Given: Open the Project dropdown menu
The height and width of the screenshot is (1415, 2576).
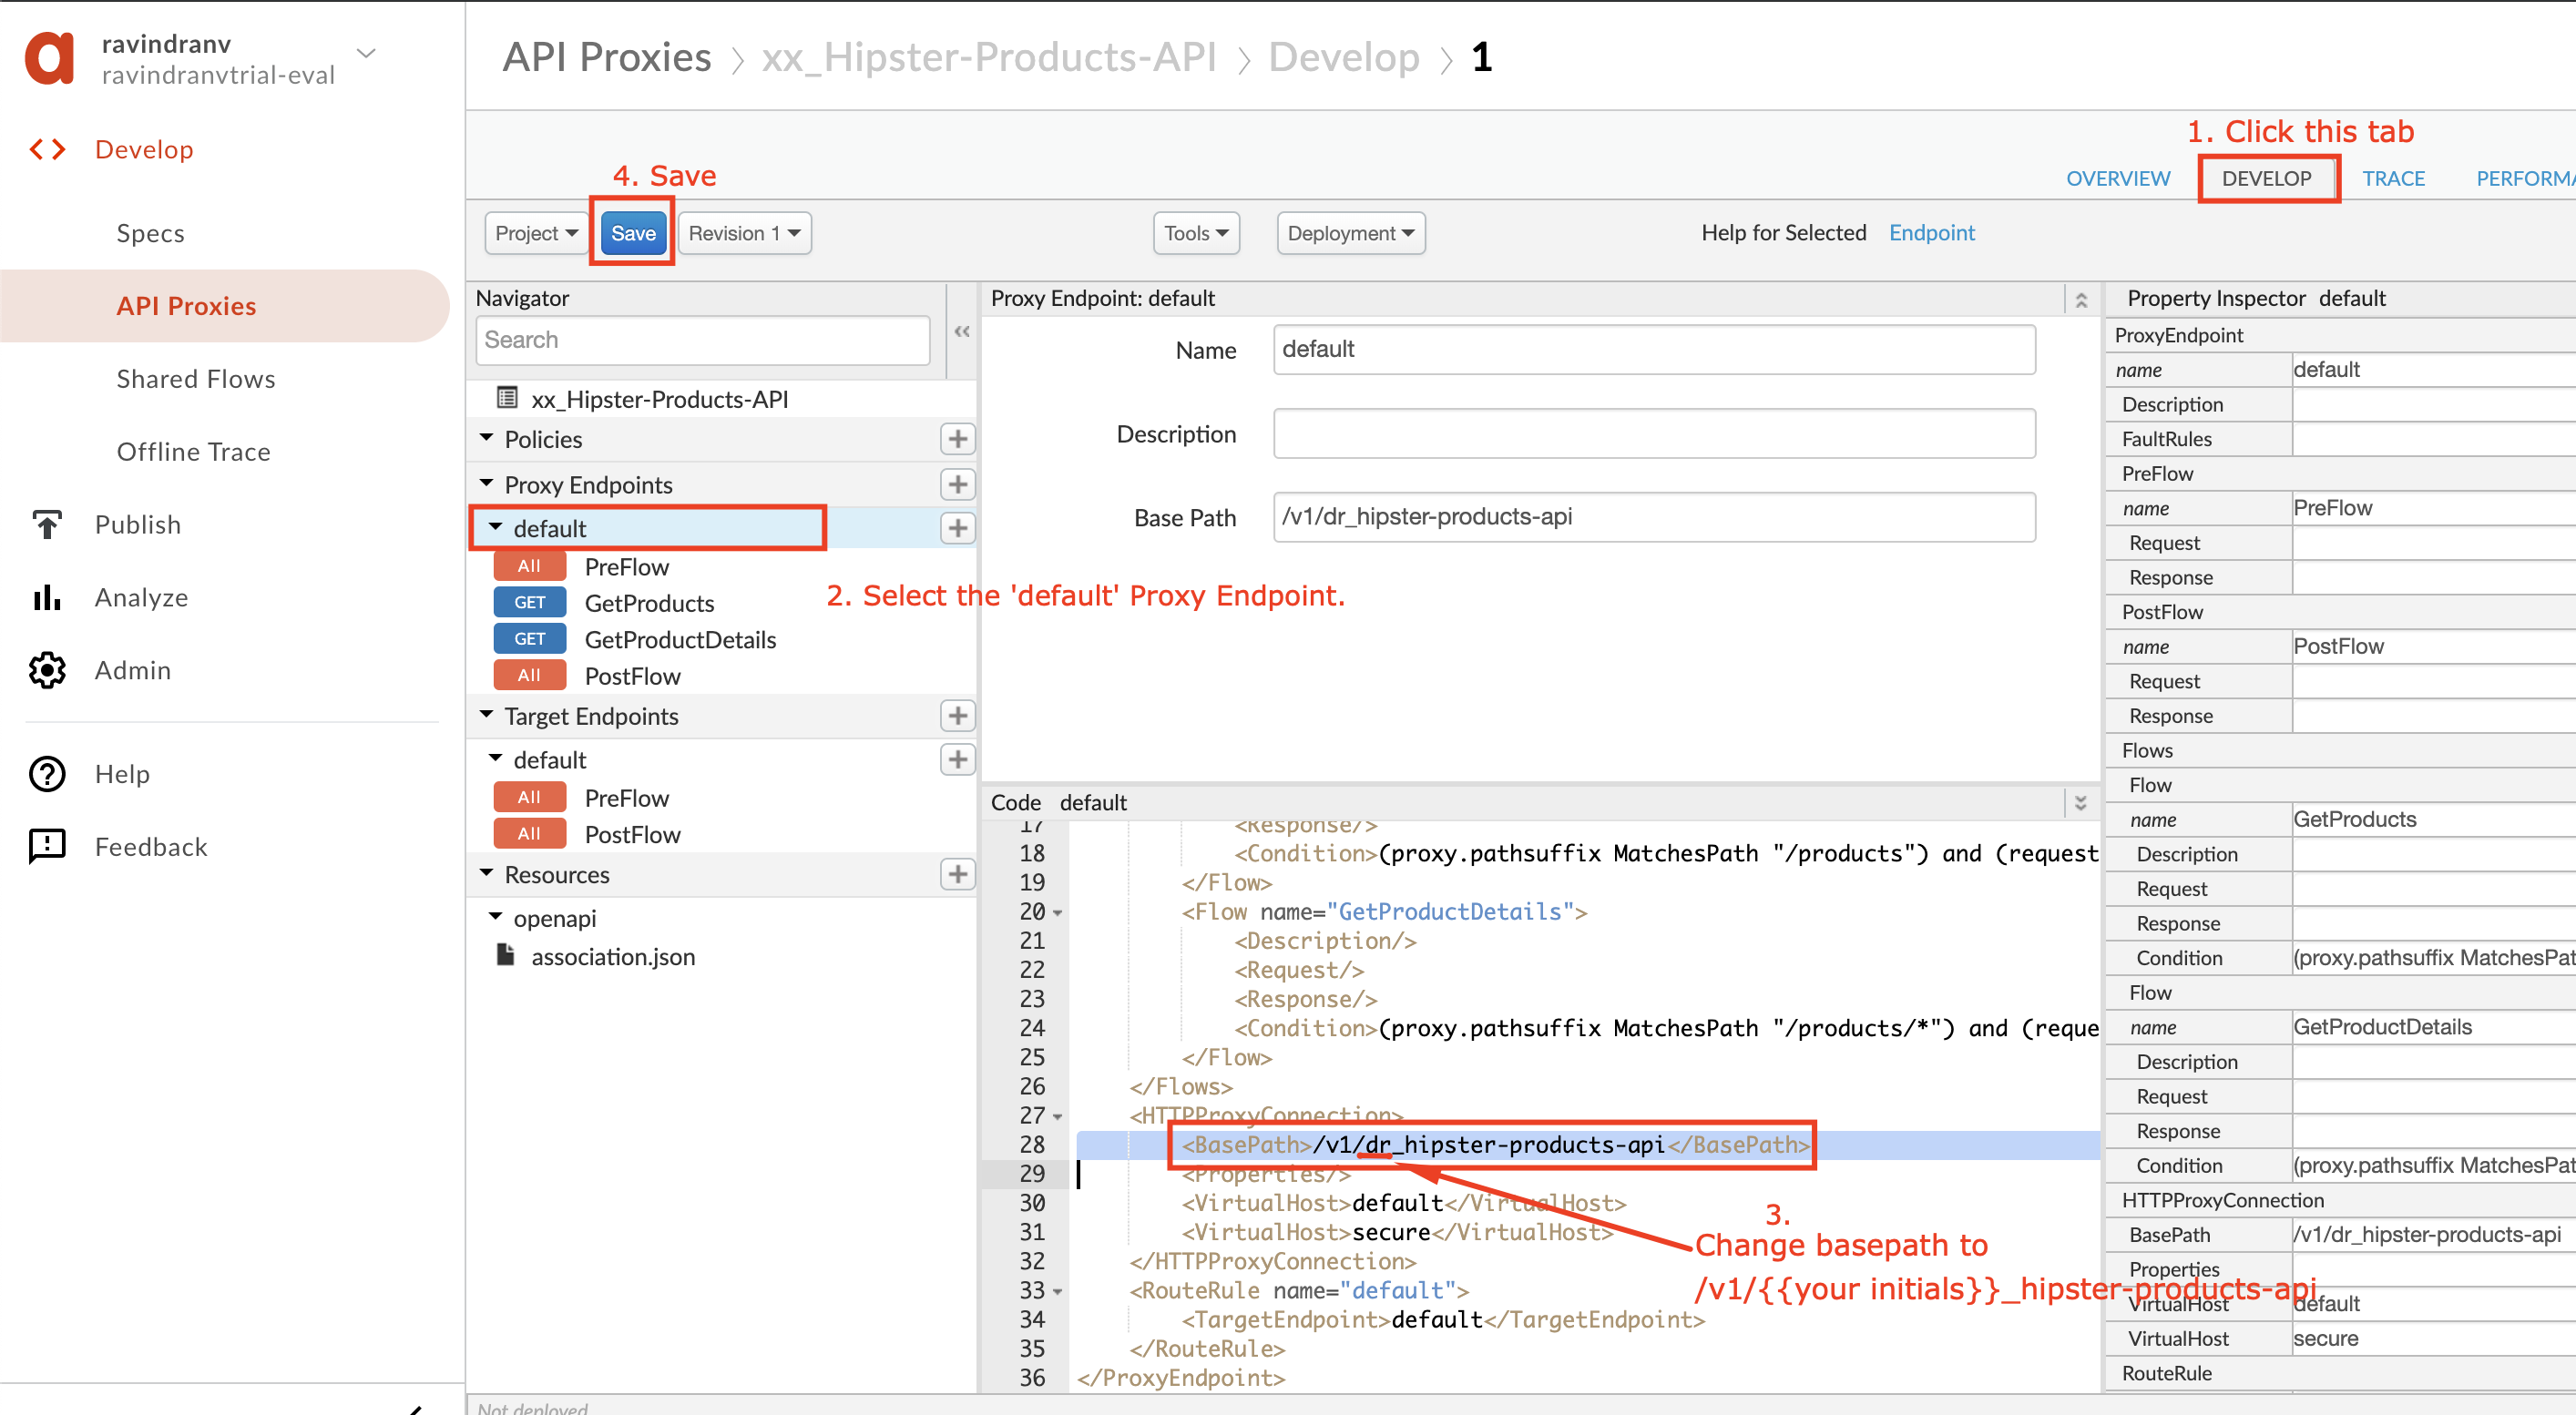Looking at the screenshot, I should (x=537, y=234).
